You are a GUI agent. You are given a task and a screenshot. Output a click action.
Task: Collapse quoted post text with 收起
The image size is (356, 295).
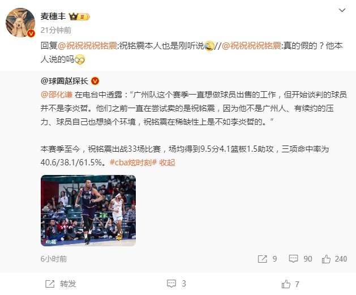(x=167, y=163)
